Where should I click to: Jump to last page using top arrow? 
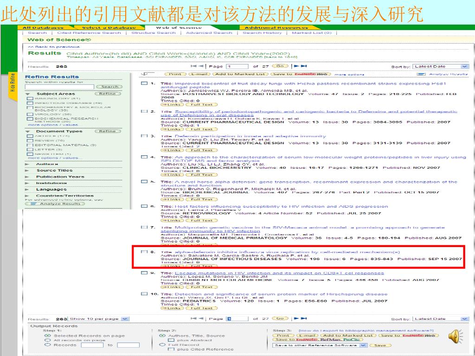click(x=304, y=66)
